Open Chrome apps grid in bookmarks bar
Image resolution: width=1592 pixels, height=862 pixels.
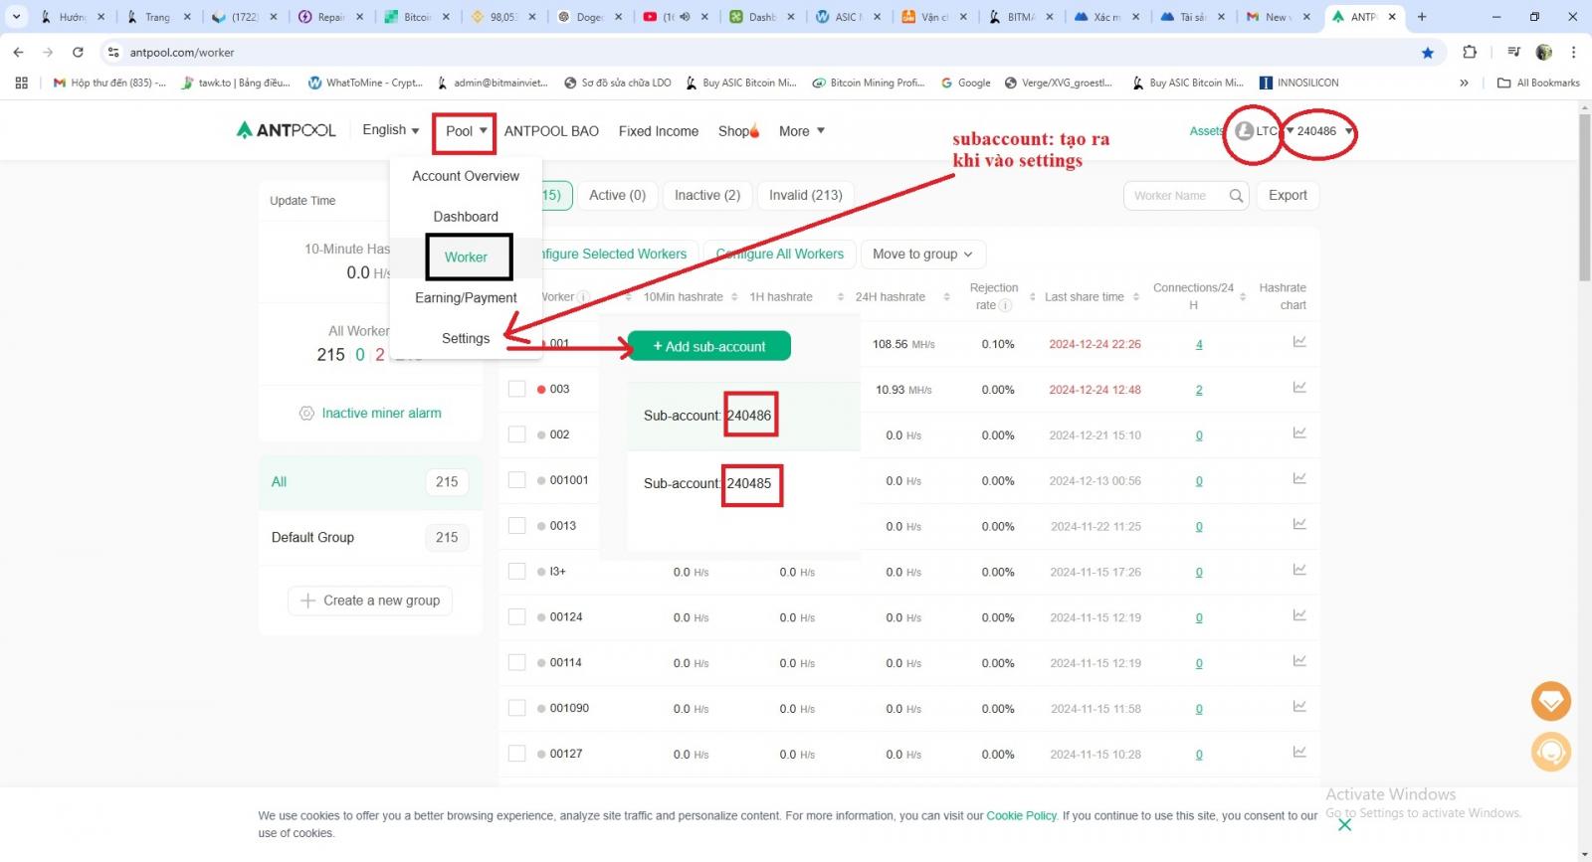21,83
